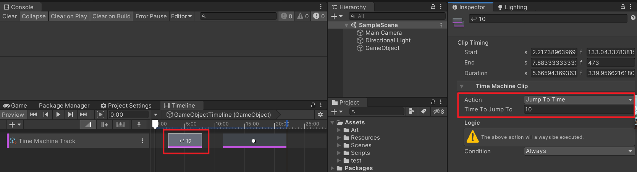Click the Console search field

(x=238, y=16)
